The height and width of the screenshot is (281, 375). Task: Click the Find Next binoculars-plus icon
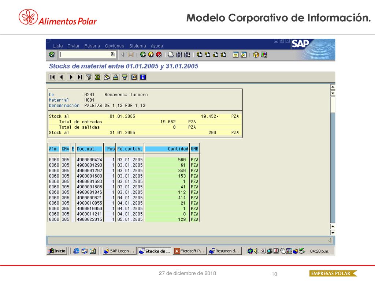187,55
